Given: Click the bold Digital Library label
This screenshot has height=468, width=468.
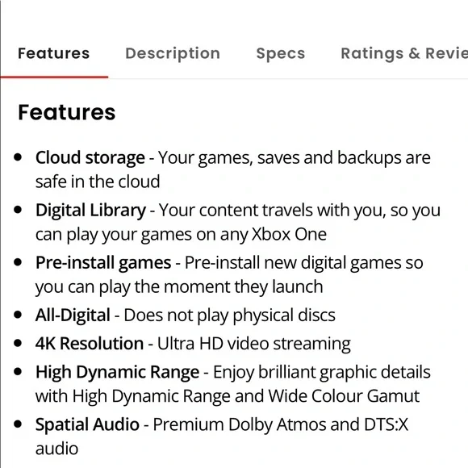Looking at the screenshot, I should 90,211.
